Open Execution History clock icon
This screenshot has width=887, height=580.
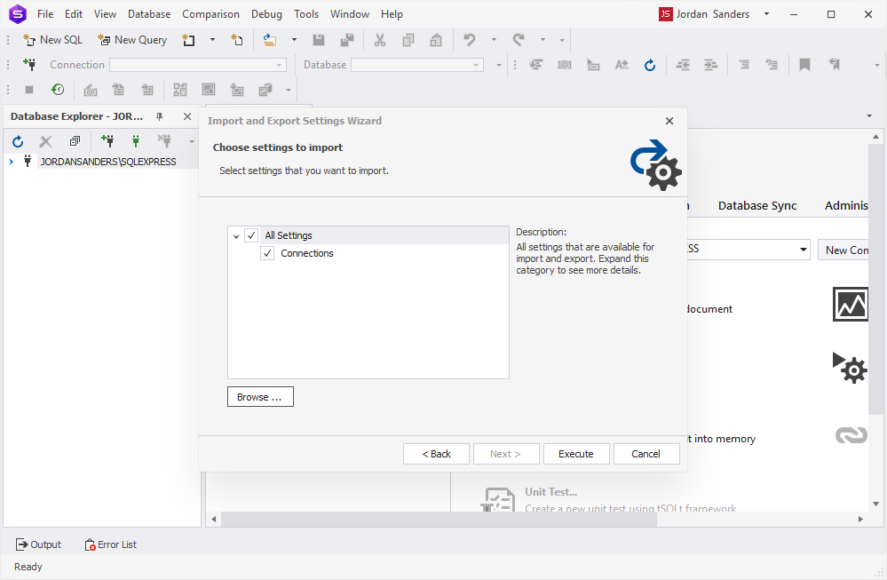click(58, 90)
